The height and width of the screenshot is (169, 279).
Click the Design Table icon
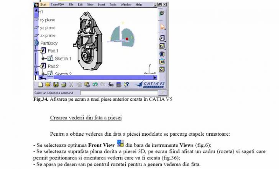tap(119, 84)
